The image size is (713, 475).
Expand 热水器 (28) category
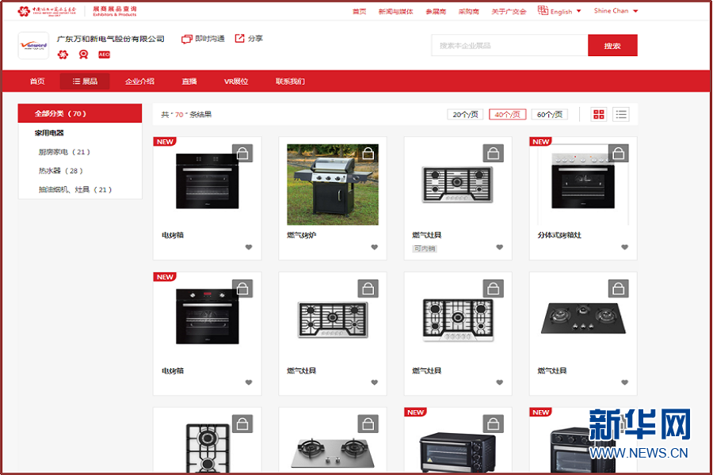[x=60, y=171]
